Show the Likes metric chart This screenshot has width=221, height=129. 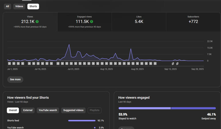point(139,22)
